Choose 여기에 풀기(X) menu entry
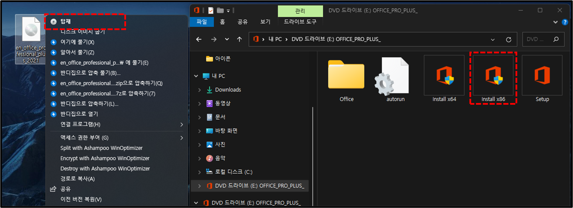This screenshot has height=208, width=573. point(77,42)
